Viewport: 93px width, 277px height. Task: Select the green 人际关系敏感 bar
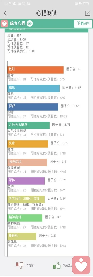[29, 125]
